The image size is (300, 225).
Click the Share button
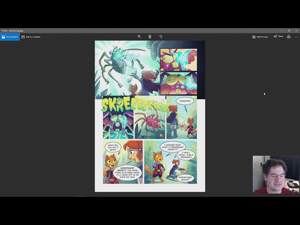point(278,37)
